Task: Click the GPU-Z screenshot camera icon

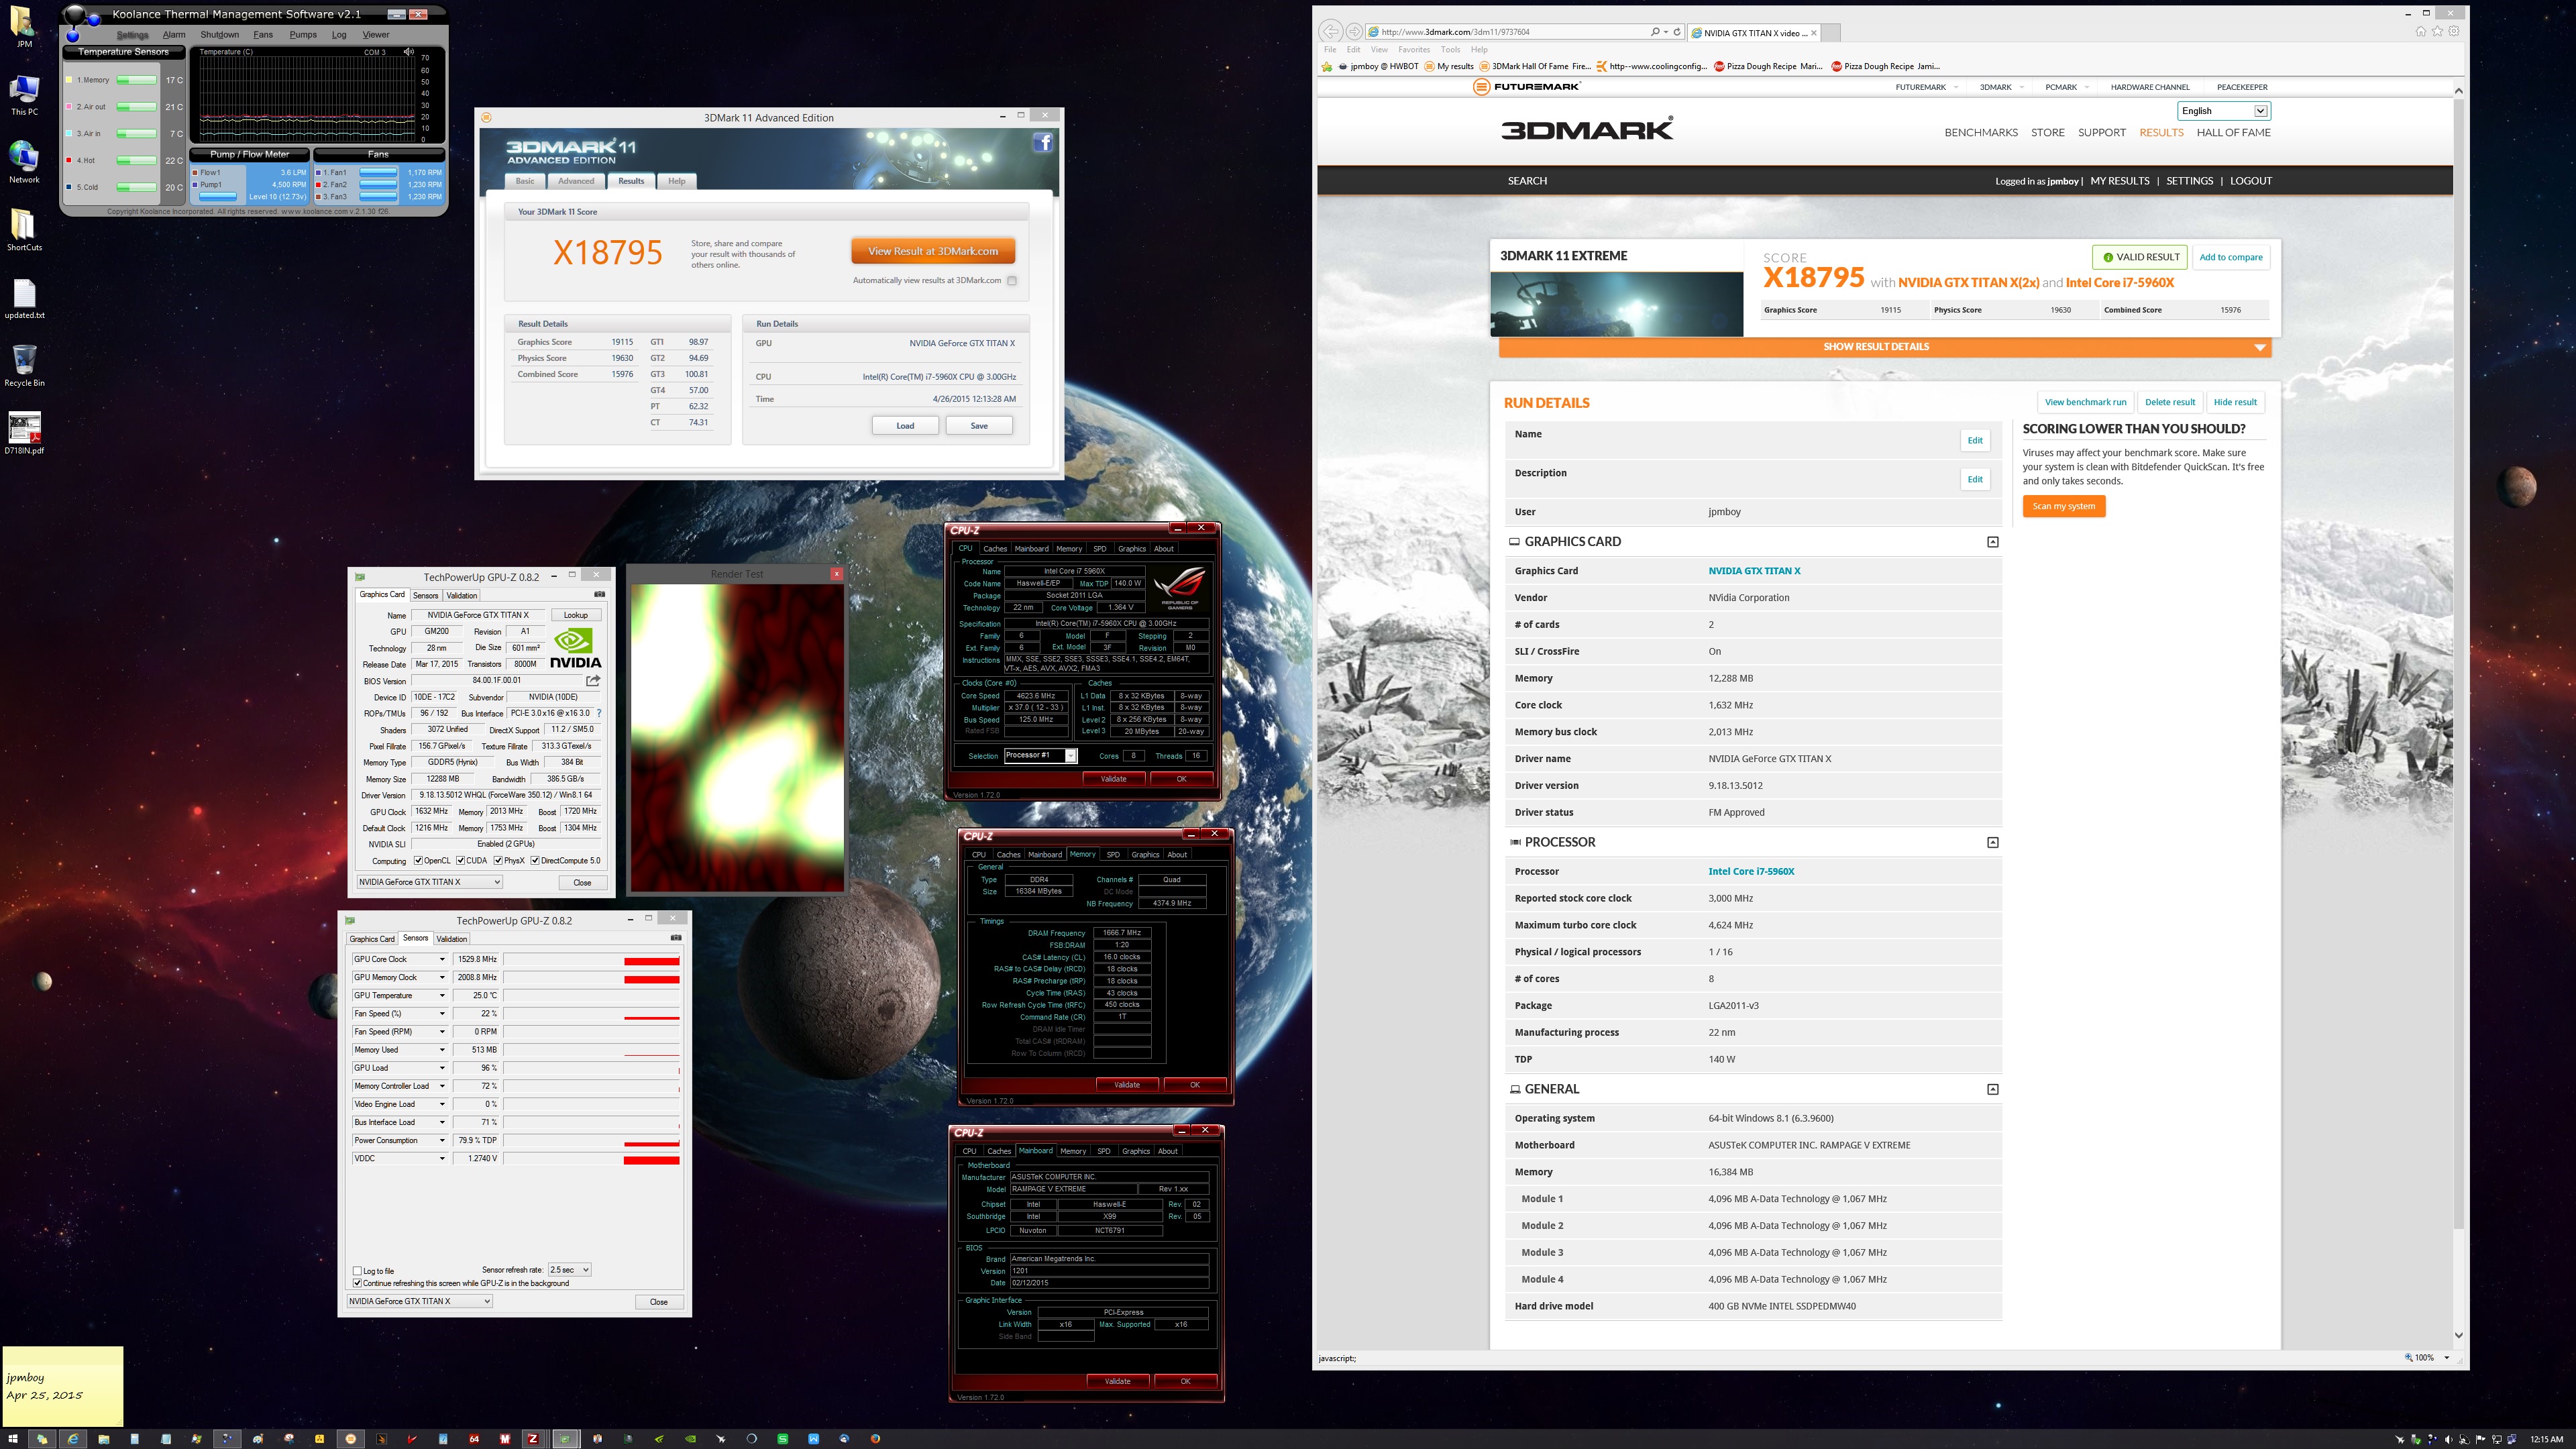Action: [600, 594]
